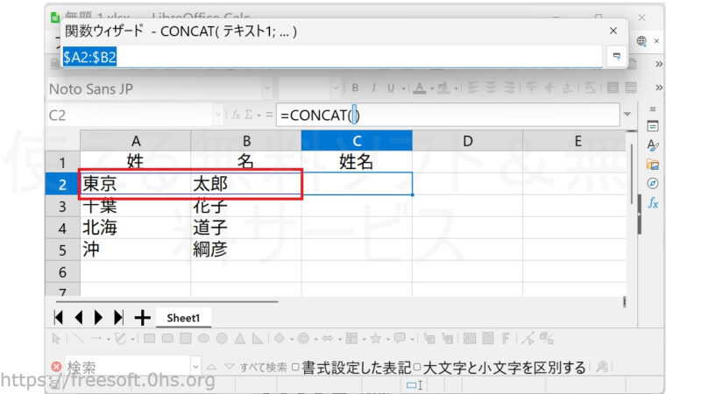Close the find toolbar red X icon
This screenshot has height=394, width=701.
[x=56, y=368]
